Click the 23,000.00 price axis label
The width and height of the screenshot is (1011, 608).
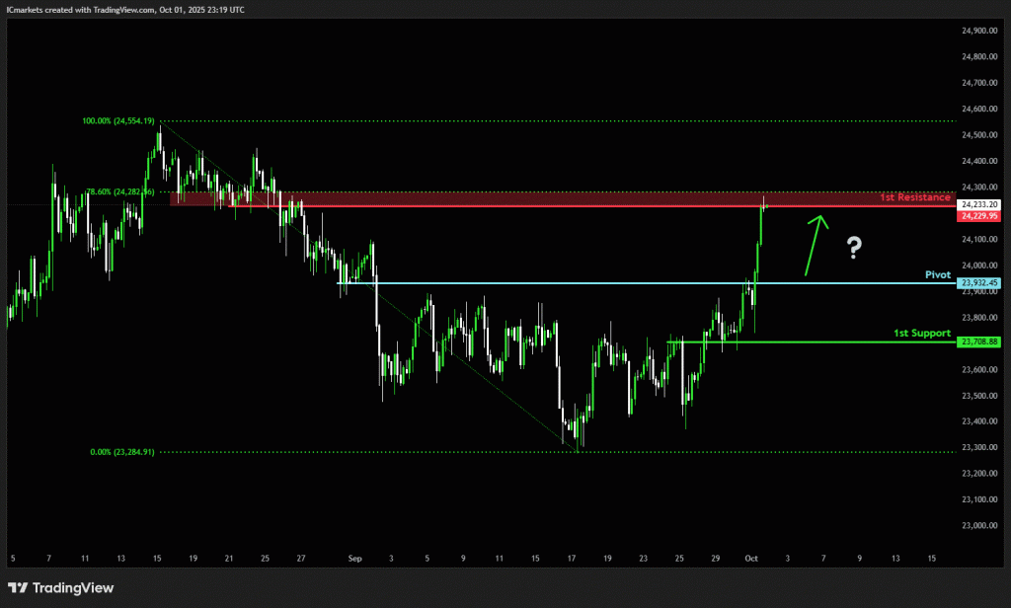(x=979, y=525)
